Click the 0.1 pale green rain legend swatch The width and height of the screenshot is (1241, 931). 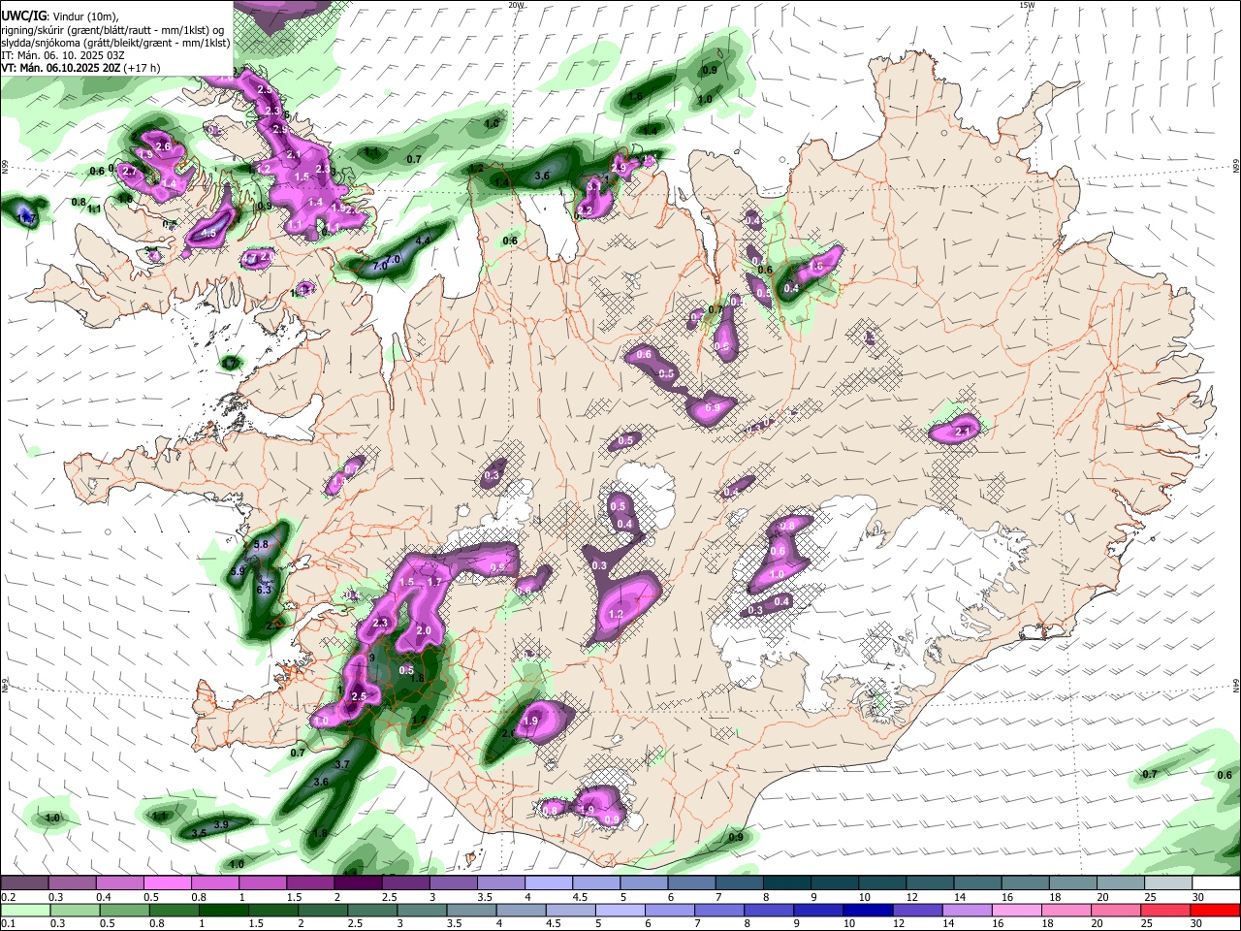[24, 910]
